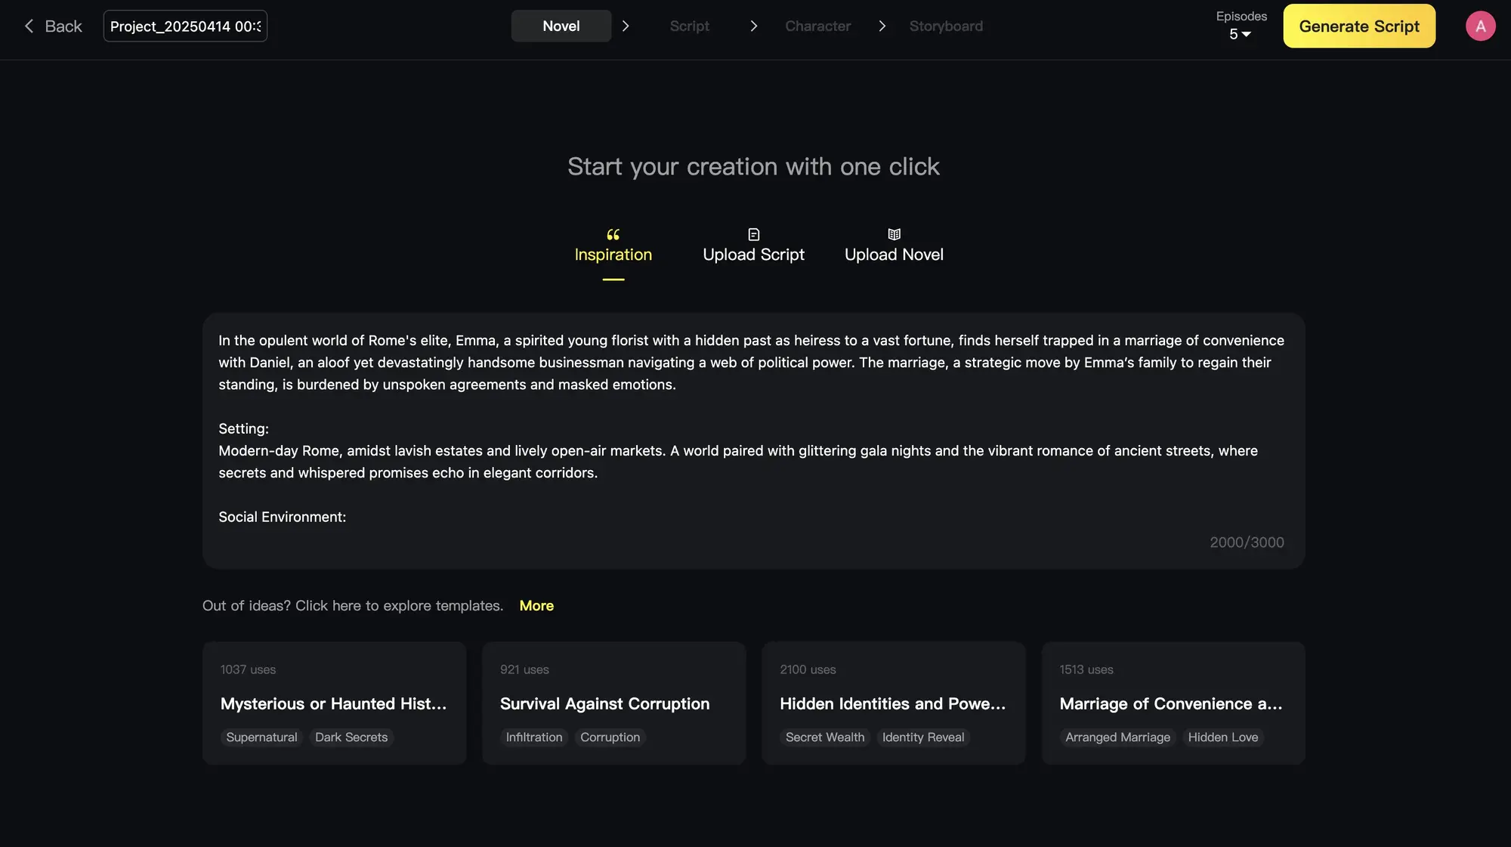Click the chevron after the Novel step

point(626,26)
